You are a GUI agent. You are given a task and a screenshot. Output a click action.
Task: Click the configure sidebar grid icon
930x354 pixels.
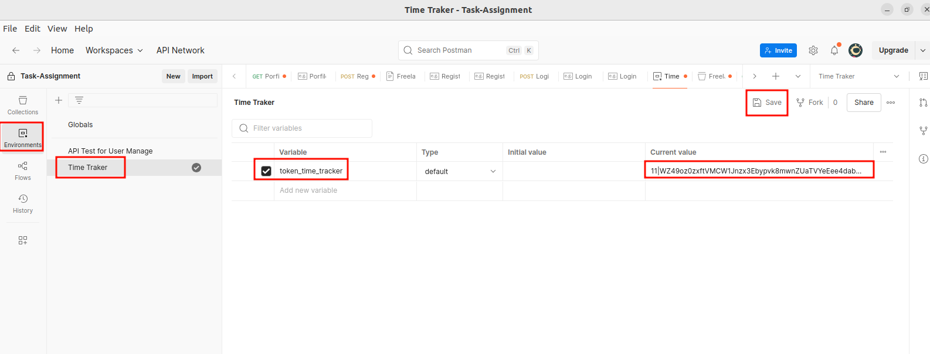[x=23, y=240]
